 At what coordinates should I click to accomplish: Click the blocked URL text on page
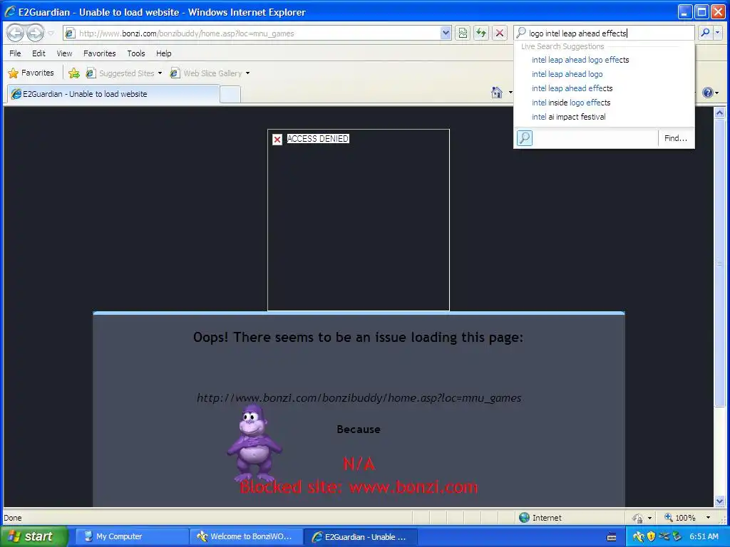(359, 398)
